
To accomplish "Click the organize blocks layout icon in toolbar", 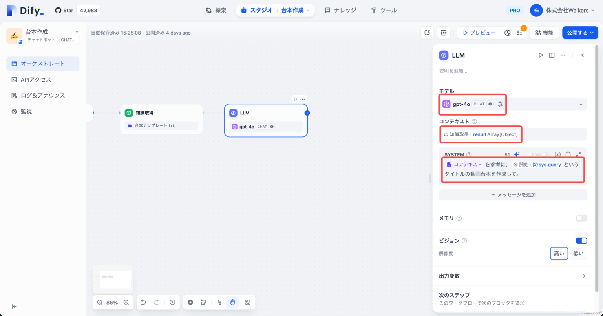I will coord(247,302).
